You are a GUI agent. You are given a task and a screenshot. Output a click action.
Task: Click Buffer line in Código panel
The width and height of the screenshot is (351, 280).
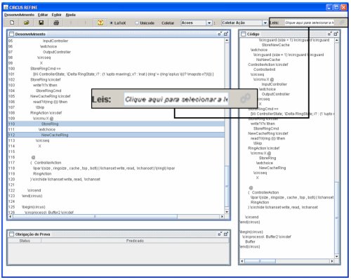pos(251,241)
